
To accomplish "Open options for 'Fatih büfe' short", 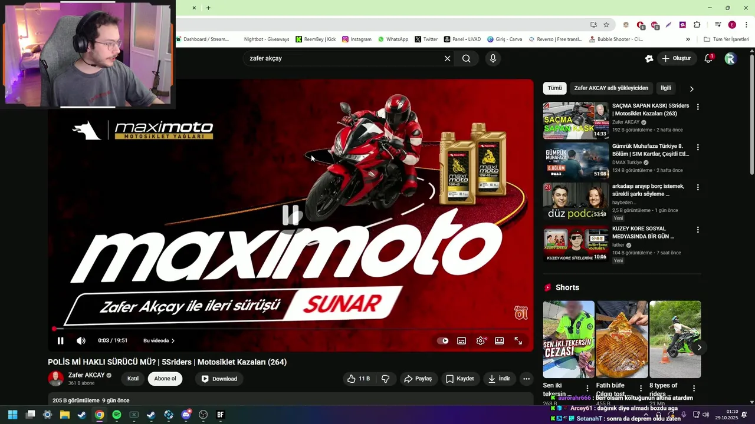I will click(x=641, y=389).
